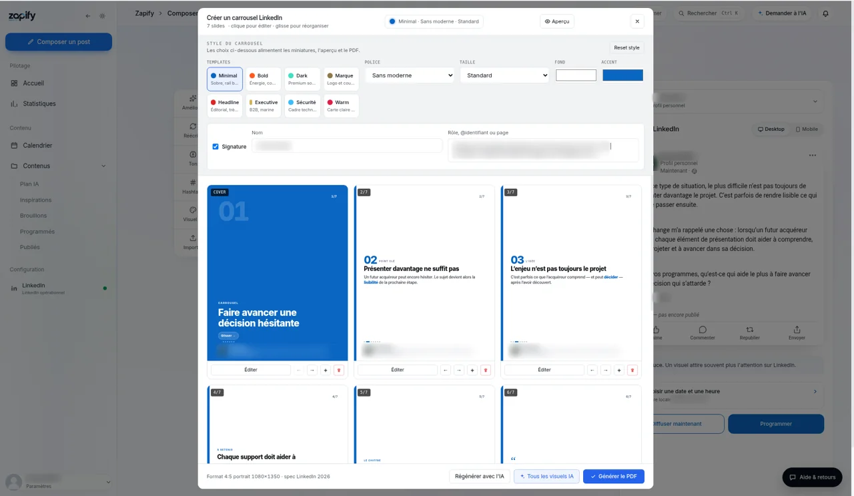854x496 pixels.
Task: Choose the Bold template
Action: tap(264, 79)
